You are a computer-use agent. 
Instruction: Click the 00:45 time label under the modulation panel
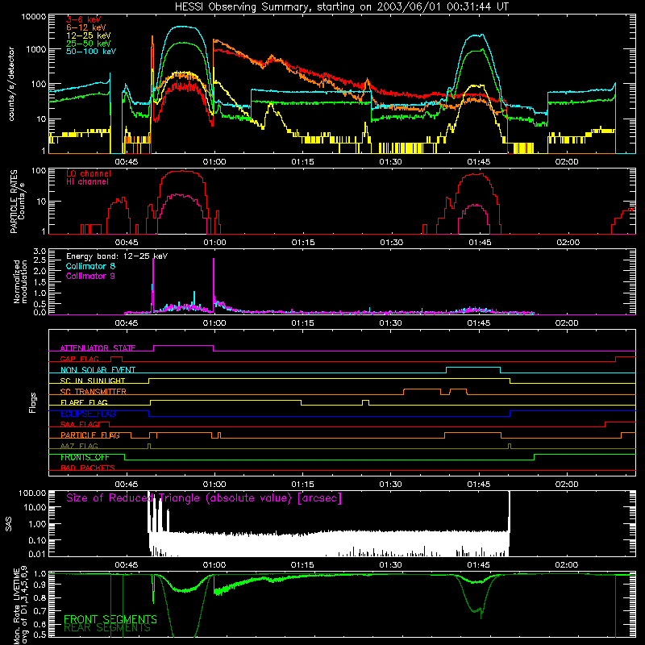tap(127, 323)
